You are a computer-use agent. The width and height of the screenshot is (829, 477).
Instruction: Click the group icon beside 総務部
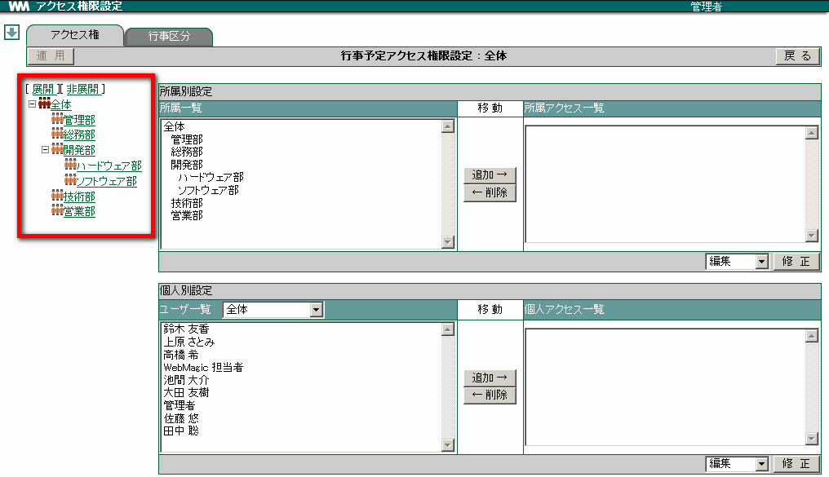[x=57, y=134]
